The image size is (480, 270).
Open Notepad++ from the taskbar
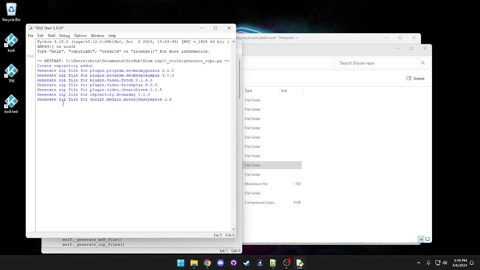pyautogui.click(x=273, y=263)
